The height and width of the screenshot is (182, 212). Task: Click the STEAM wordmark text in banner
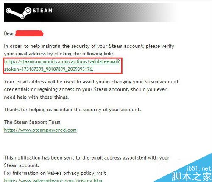tap(42, 11)
